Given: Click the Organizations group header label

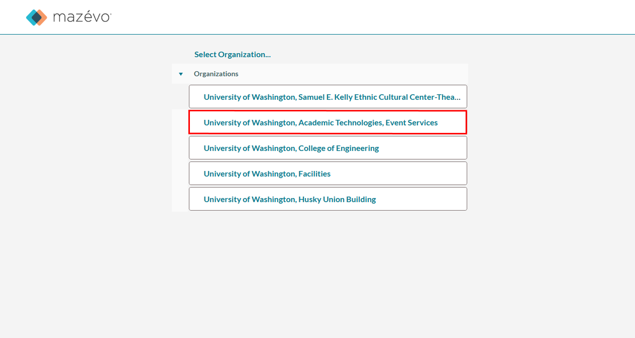Looking at the screenshot, I should tap(216, 74).
